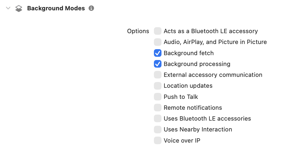
Task: Check Audio, AirPlay, and Picture in Picture box
Action: (x=158, y=42)
